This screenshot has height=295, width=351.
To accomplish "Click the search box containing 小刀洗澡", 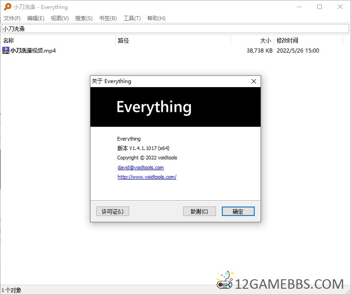I will click(x=175, y=29).
